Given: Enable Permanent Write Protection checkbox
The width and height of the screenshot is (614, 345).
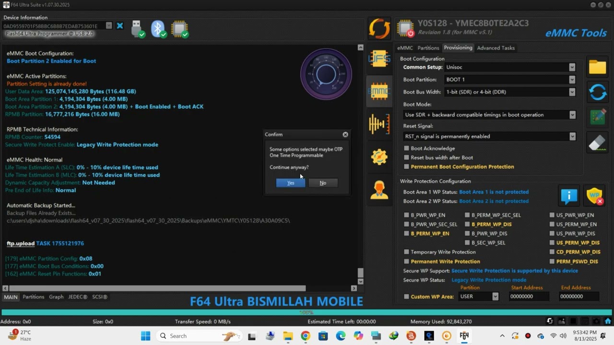Looking at the screenshot, I should pos(407,262).
